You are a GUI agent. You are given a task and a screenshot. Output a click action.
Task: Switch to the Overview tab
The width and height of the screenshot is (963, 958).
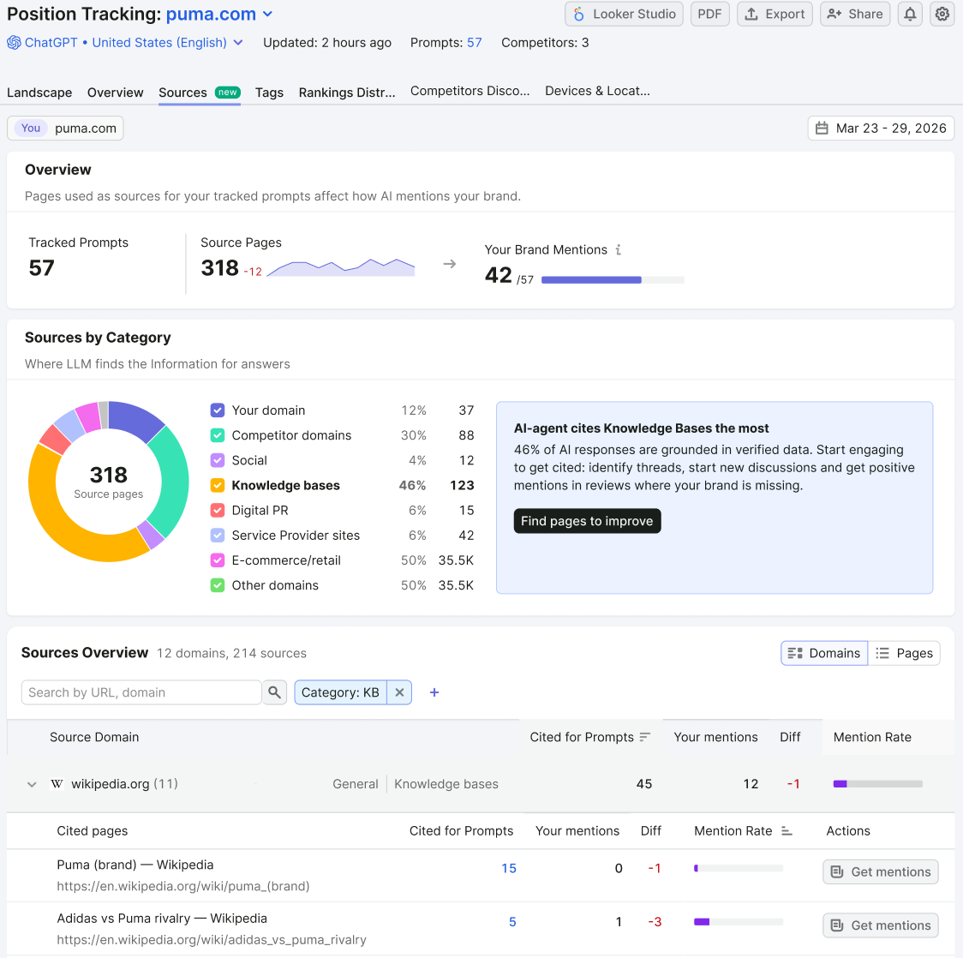tap(115, 93)
